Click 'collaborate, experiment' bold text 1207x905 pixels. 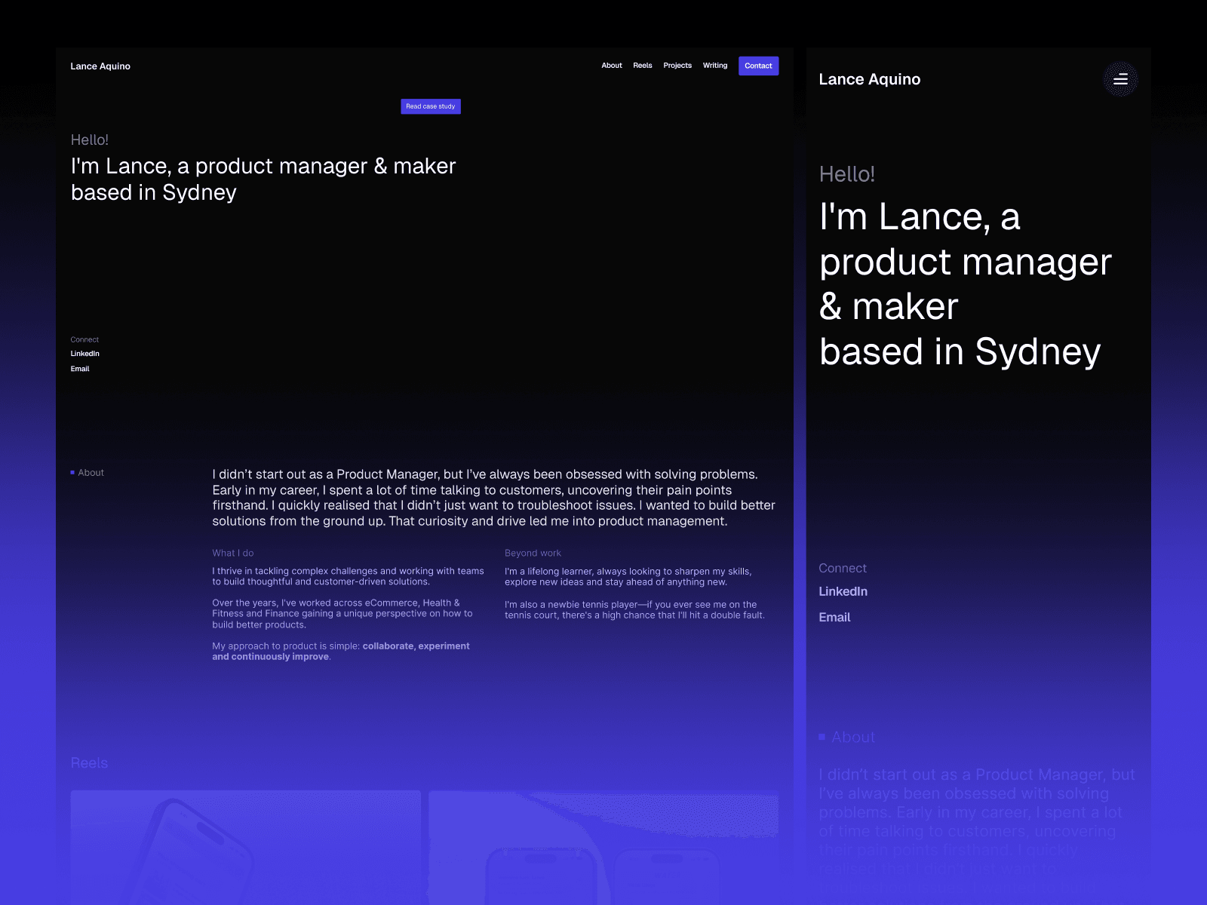pos(416,646)
